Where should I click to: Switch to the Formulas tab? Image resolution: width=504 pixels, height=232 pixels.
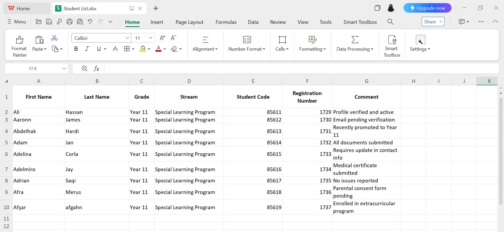click(x=226, y=22)
